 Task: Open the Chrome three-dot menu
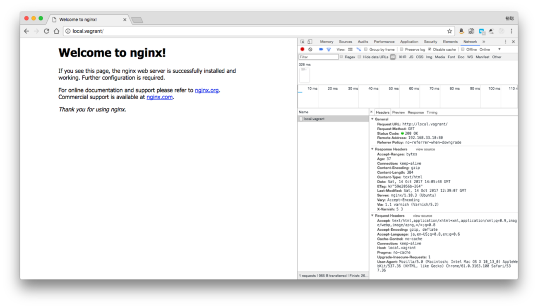tap(512, 31)
